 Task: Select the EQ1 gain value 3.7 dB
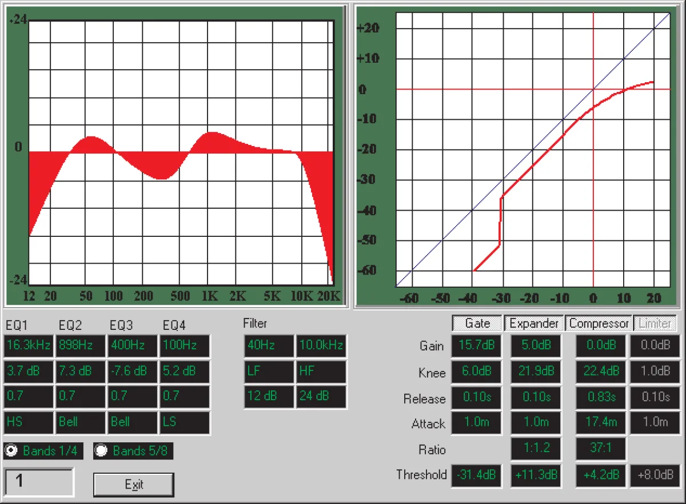pyautogui.click(x=29, y=371)
